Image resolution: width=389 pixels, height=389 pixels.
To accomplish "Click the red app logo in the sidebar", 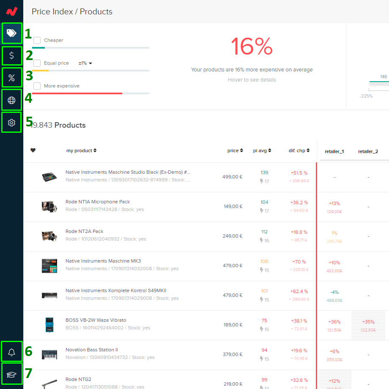I will [x=12, y=11].
